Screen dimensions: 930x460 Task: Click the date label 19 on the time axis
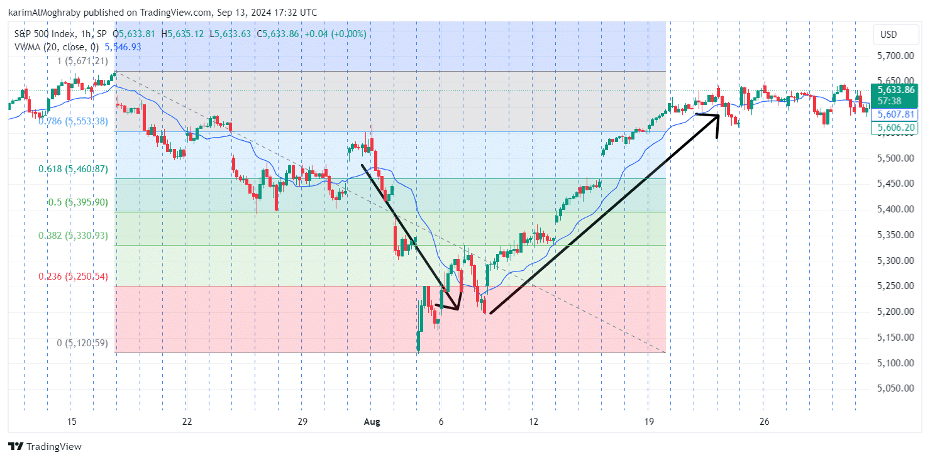(x=649, y=421)
